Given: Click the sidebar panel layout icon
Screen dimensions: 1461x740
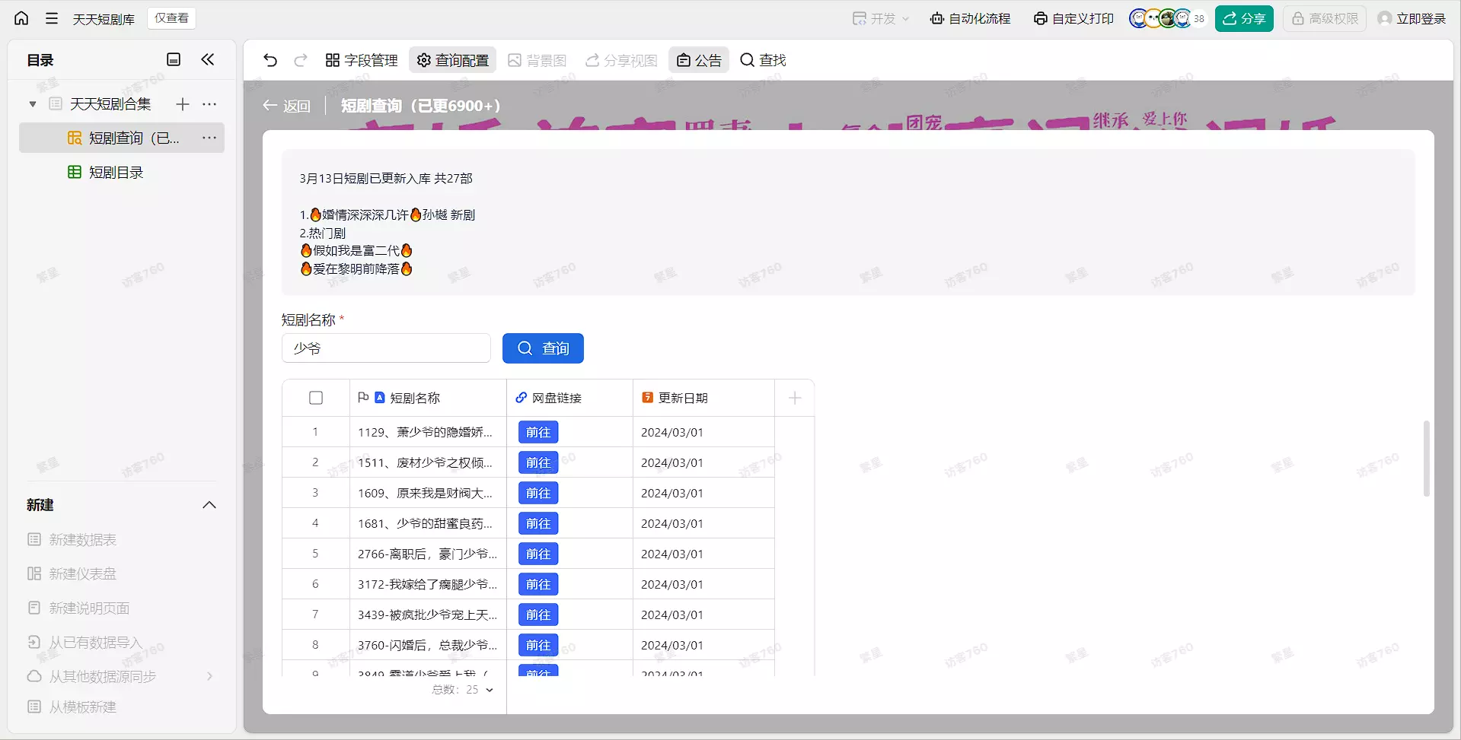Looking at the screenshot, I should pos(174,59).
